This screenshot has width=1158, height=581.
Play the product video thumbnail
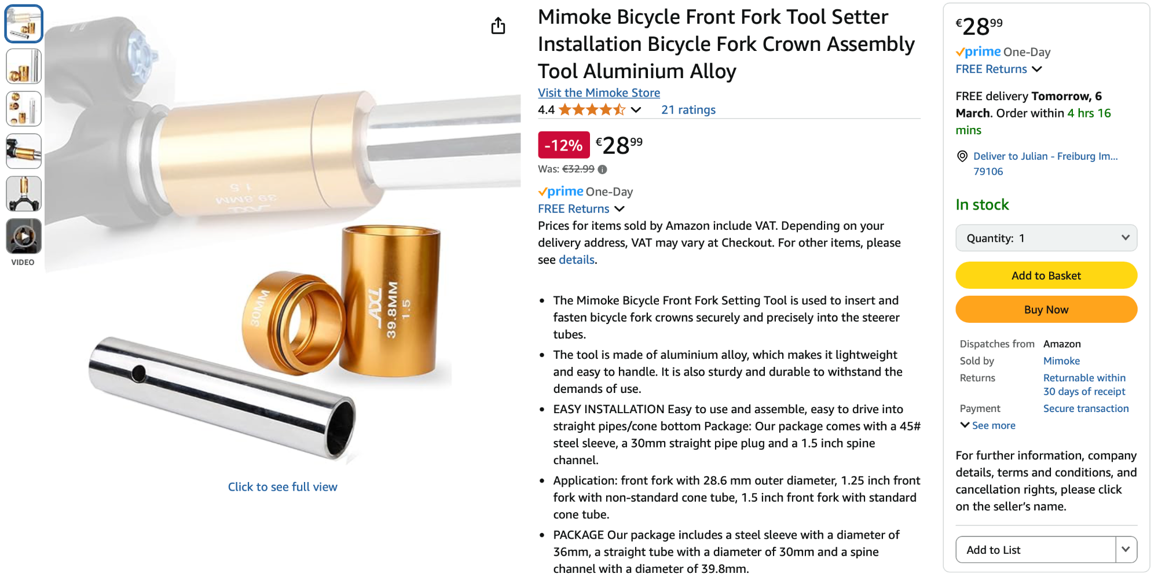pyautogui.click(x=24, y=236)
